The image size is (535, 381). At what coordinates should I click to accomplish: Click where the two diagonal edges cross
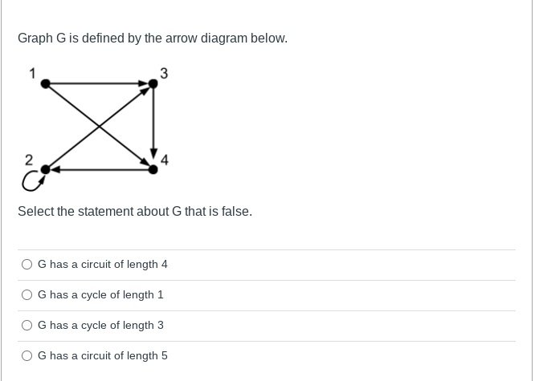[99, 125]
